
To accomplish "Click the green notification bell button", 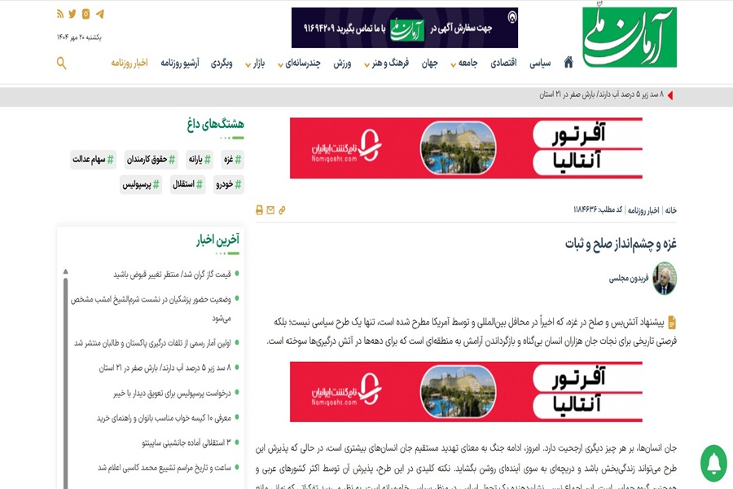I will click(713, 463).
